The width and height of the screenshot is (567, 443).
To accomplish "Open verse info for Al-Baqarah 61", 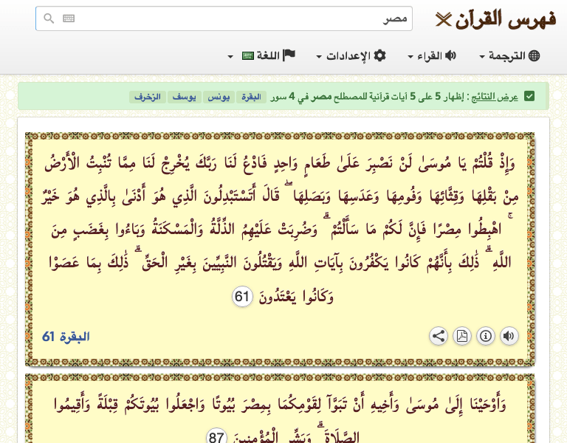I will [486, 337].
